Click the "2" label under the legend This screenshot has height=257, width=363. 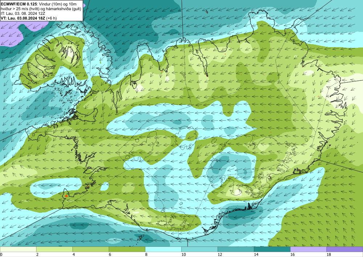coord(37,254)
